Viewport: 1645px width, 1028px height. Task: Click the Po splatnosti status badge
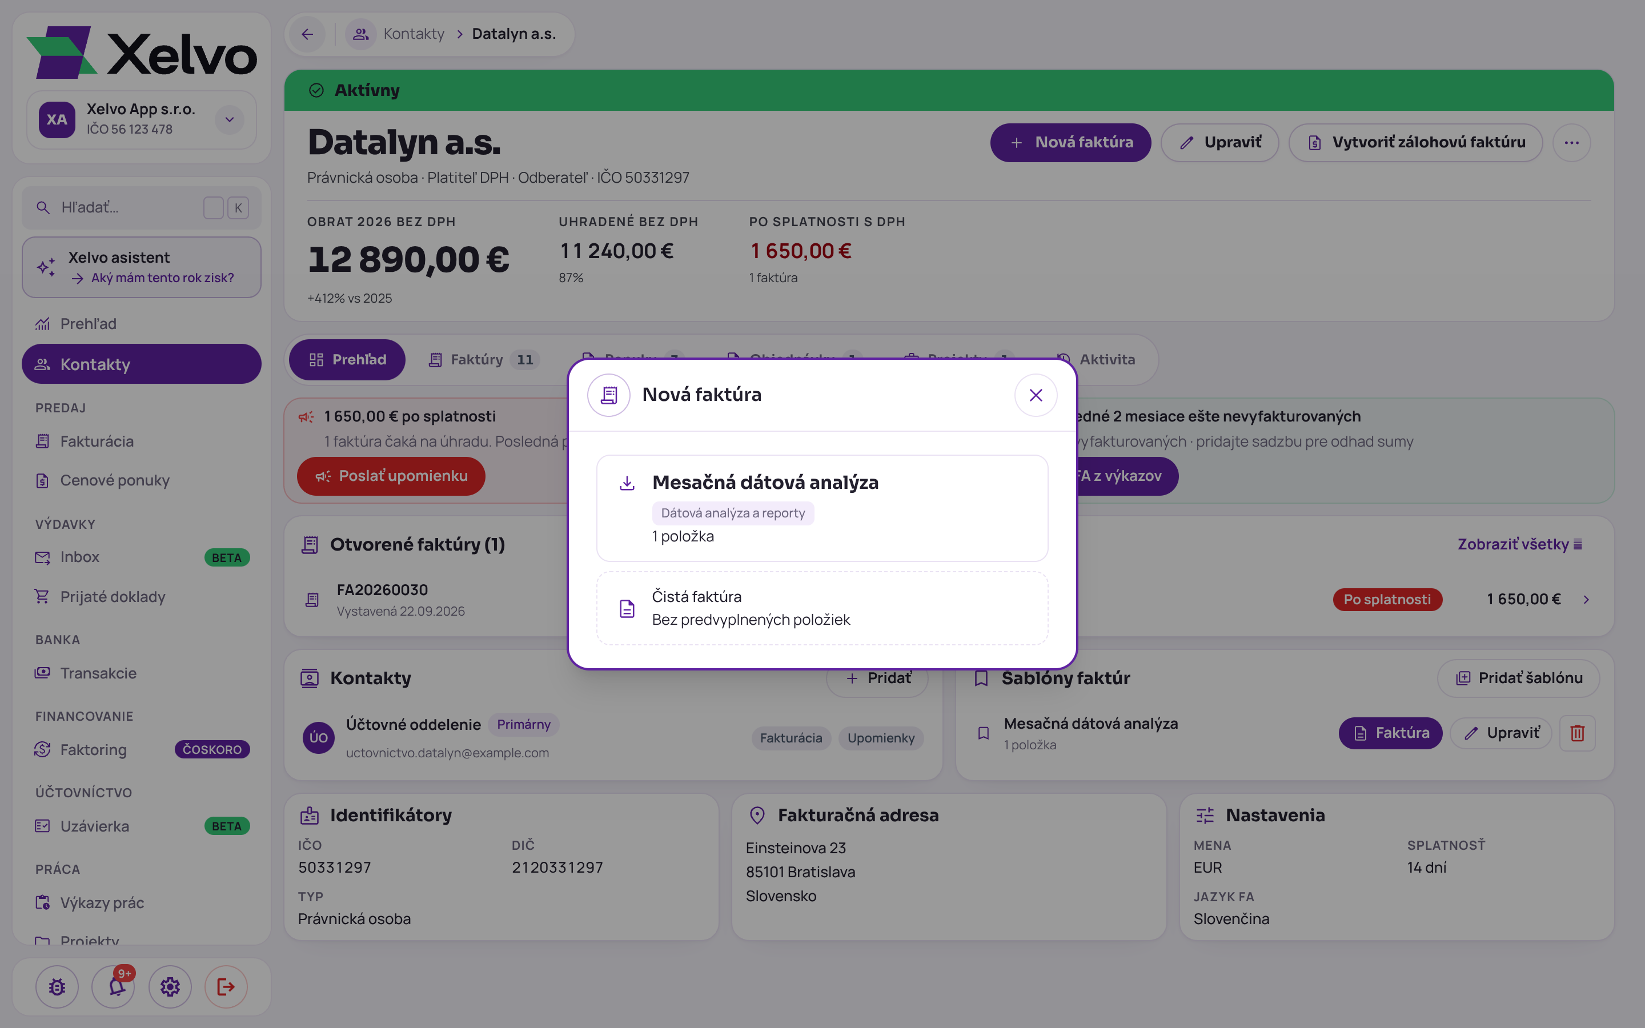[1387, 599]
